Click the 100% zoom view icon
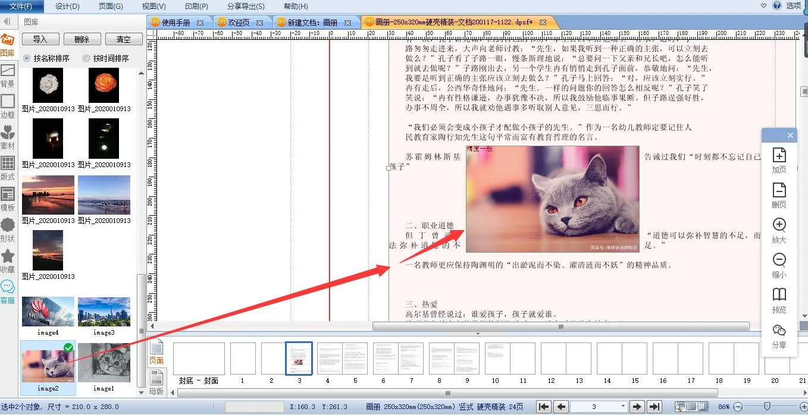The height and width of the screenshot is (415, 808). point(680,407)
